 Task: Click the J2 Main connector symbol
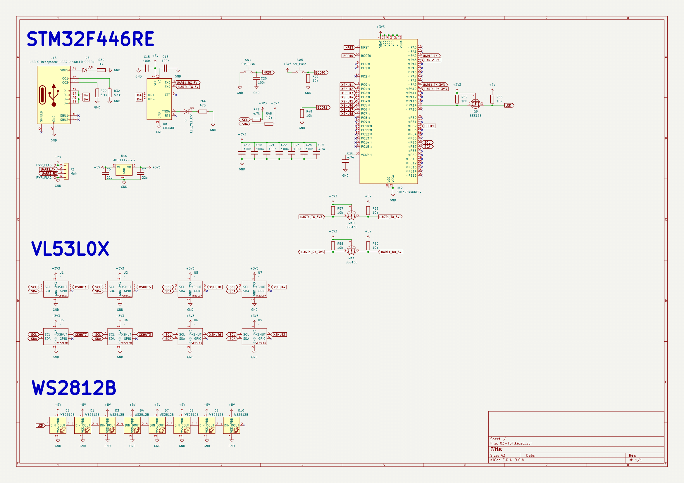click(66, 171)
